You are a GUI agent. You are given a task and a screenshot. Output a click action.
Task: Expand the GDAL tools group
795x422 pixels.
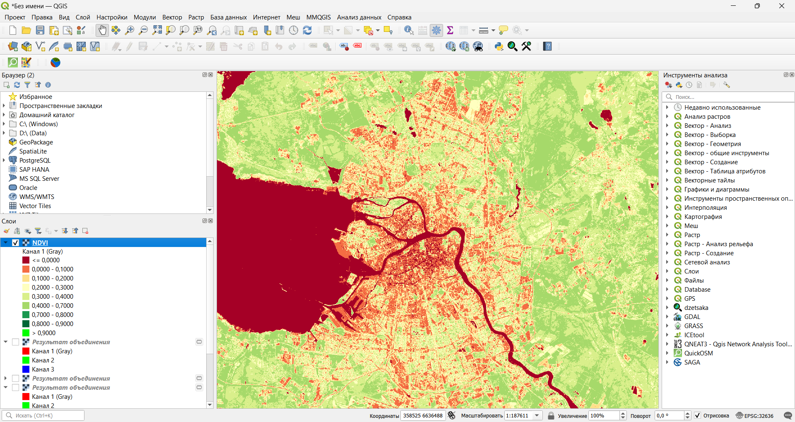[667, 317]
